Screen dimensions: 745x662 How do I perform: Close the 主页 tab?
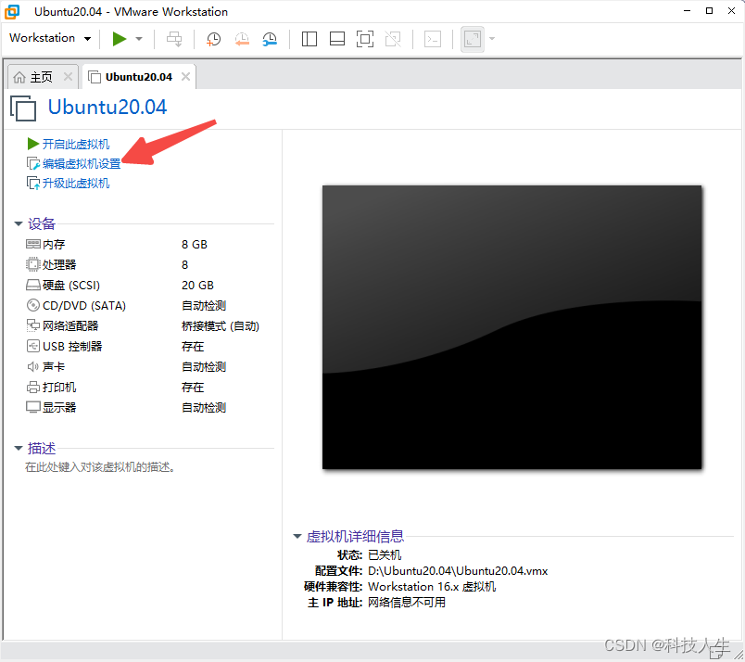coord(68,77)
